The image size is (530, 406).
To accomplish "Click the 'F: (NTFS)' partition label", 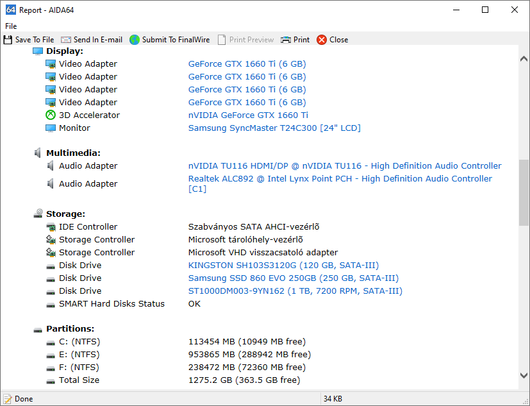I will pos(79,368).
